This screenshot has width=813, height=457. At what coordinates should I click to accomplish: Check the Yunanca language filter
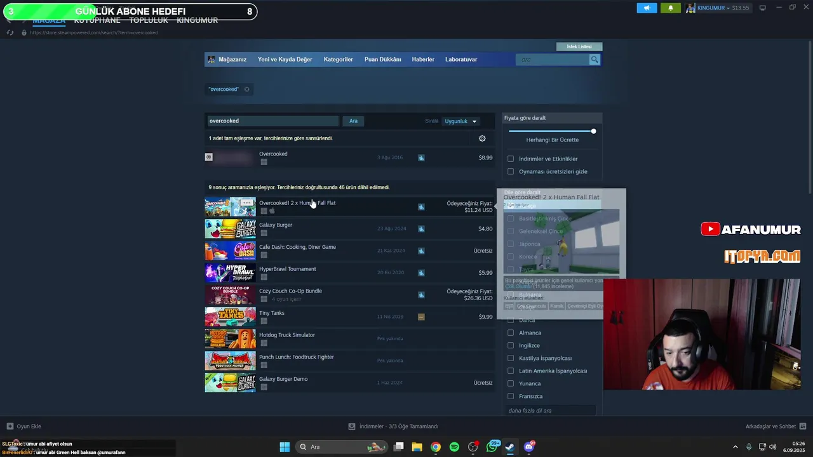(x=511, y=383)
